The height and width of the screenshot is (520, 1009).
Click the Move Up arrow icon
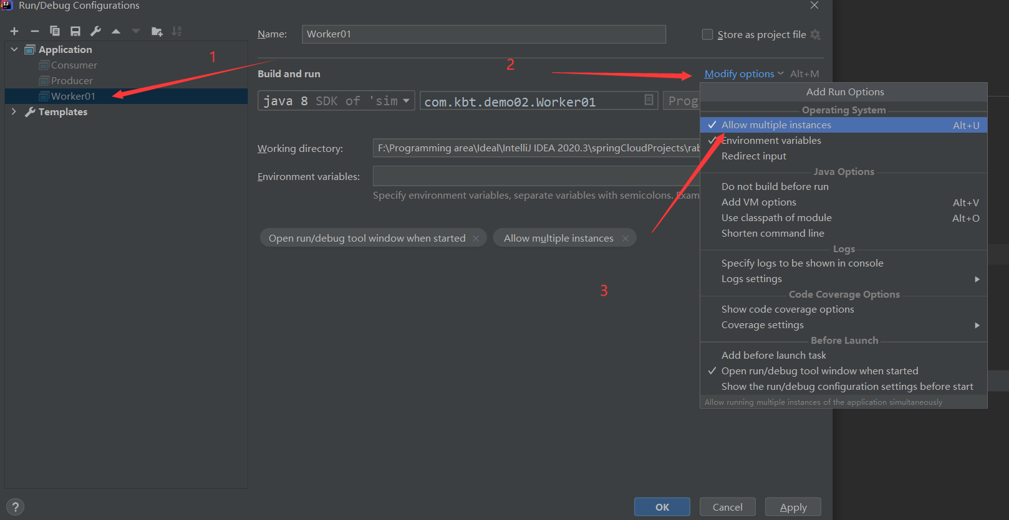click(116, 31)
